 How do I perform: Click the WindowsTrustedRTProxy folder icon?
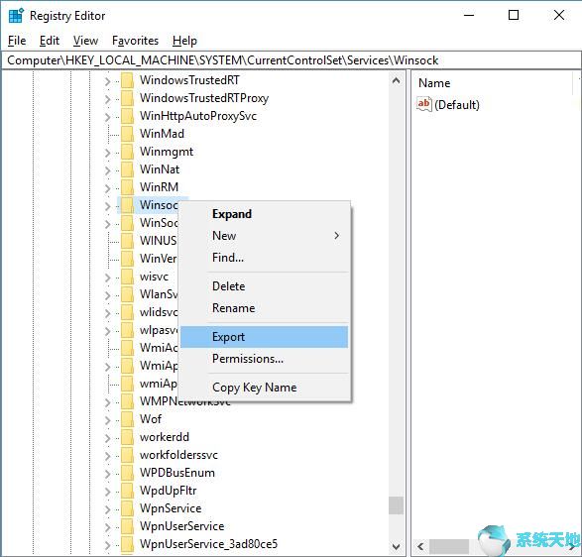127,98
